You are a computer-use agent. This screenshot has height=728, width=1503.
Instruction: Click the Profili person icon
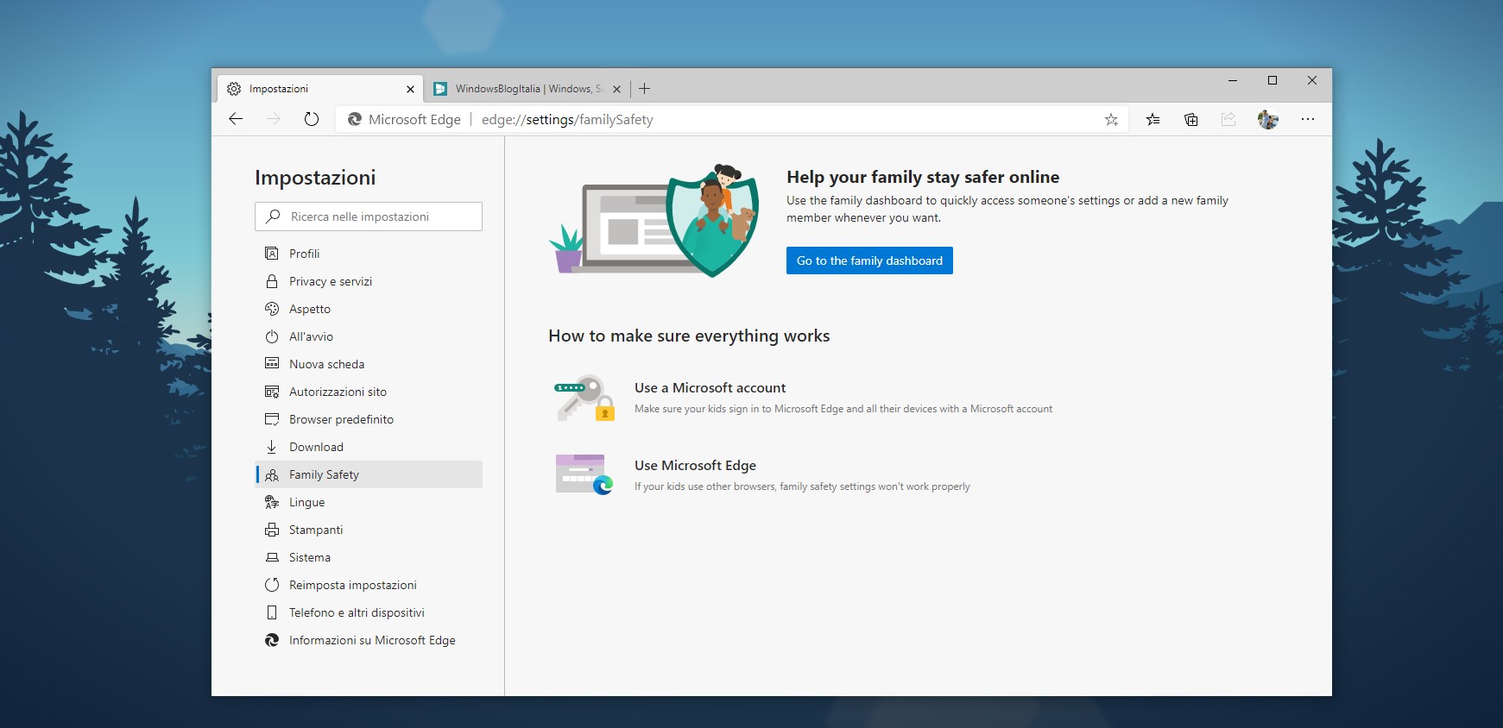click(x=272, y=254)
